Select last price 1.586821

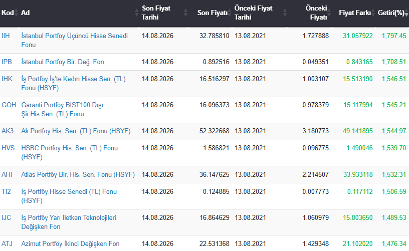[x=216, y=148]
